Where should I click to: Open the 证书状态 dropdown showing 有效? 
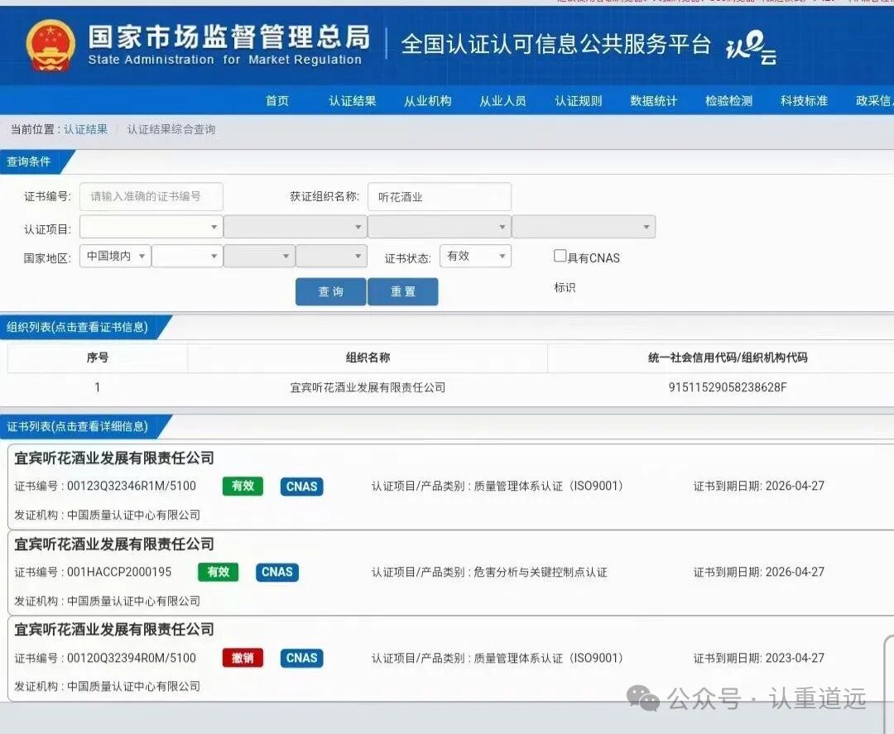click(475, 256)
